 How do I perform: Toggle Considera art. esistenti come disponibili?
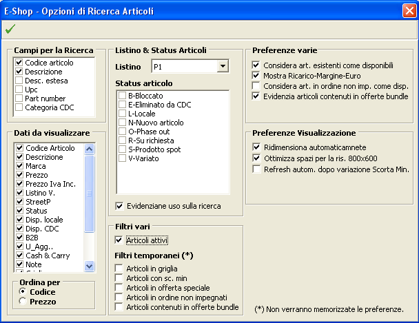(x=256, y=65)
